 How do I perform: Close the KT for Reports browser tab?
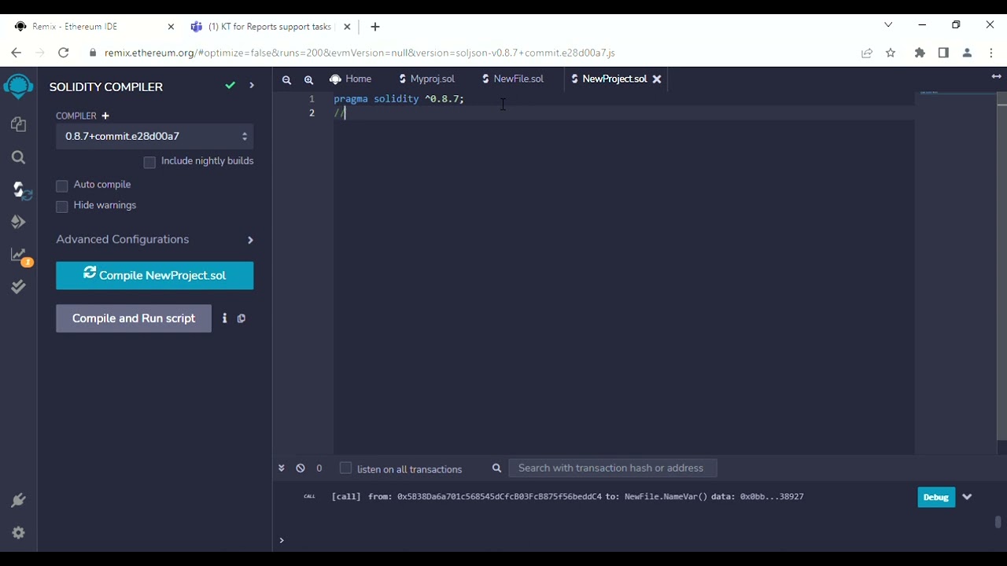coord(347,26)
